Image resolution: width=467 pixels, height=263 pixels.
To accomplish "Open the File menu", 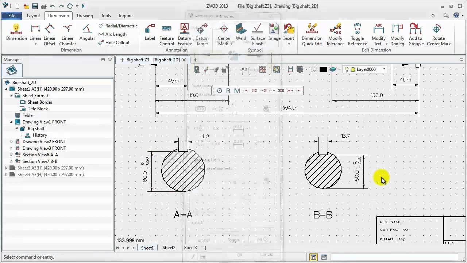I will point(12,16).
